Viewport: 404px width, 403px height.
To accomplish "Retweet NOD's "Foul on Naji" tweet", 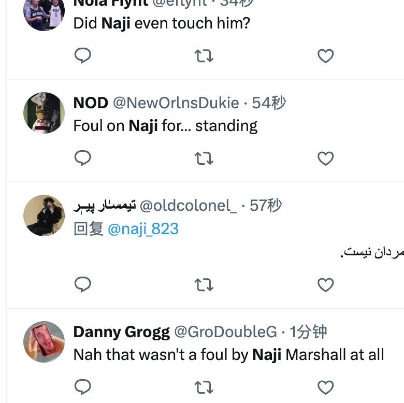I will [x=204, y=158].
